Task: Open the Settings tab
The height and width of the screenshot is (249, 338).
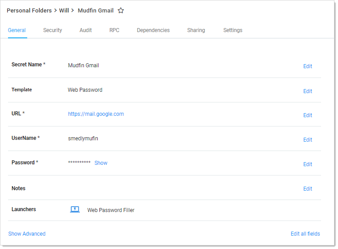Action: coord(233,30)
